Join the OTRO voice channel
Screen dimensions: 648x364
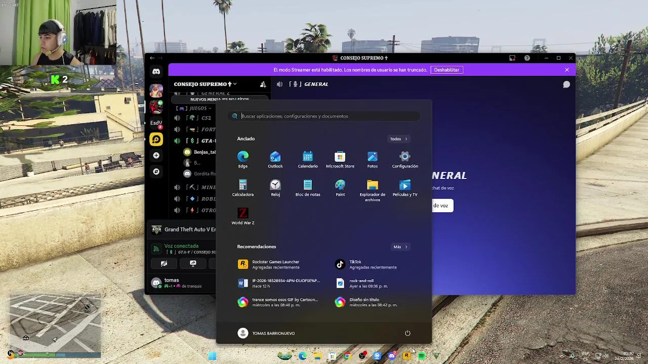[194, 210]
